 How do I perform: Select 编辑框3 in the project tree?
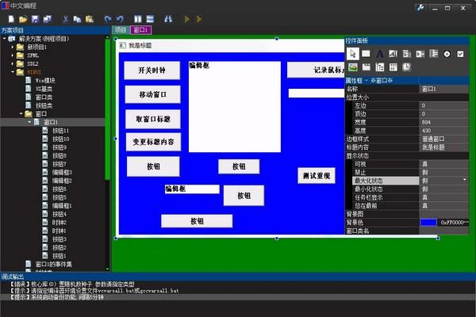[x=62, y=172]
